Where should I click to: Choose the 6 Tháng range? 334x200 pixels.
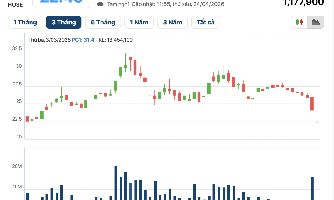[103, 22]
